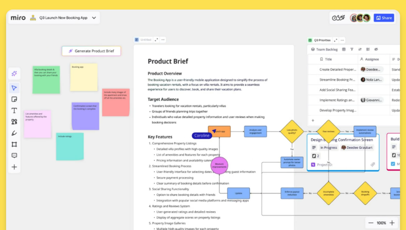Select the Text tool in toolbar
406x230 pixels.
click(x=14, y=111)
